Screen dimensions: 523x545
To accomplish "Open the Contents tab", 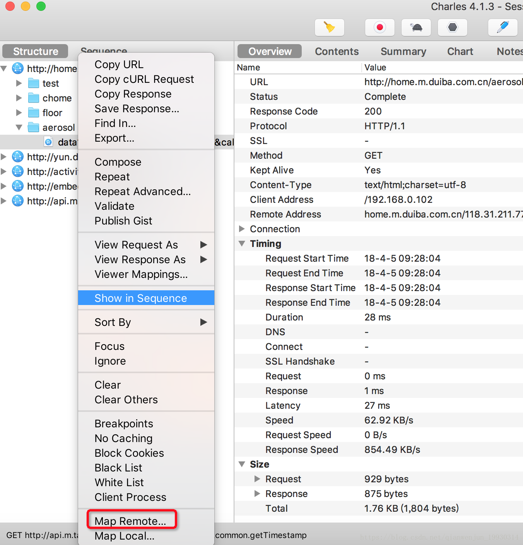I will pyautogui.click(x=337, y=51).
